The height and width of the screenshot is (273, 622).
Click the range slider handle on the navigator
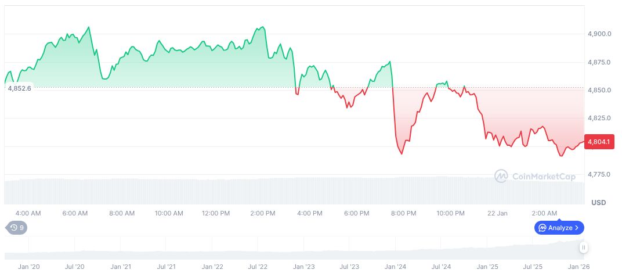click(583, 247)
